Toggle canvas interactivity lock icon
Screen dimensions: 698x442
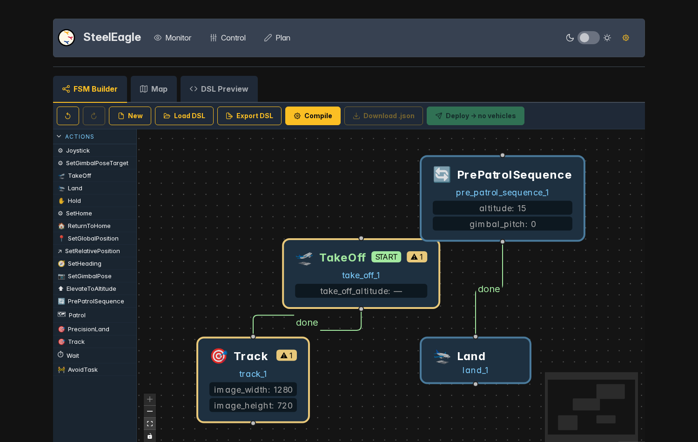[150, 435]
